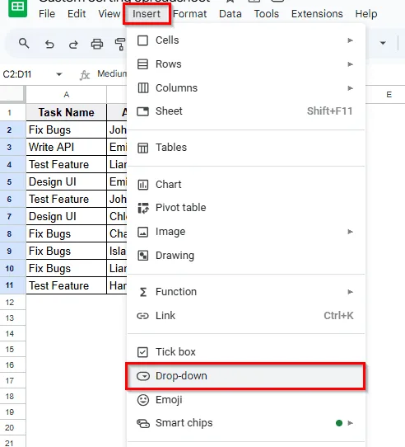
Task: Click the Link chain icon
Action: click(x=142, y=316)
